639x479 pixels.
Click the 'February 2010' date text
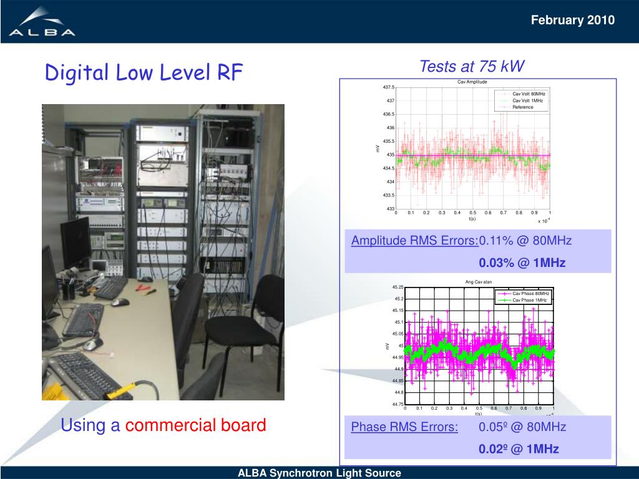[x=573, y=20]
